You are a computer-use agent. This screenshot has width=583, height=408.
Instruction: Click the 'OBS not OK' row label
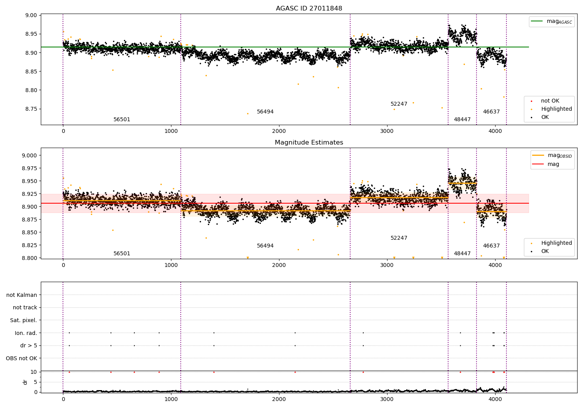click(x=21, y=358)
